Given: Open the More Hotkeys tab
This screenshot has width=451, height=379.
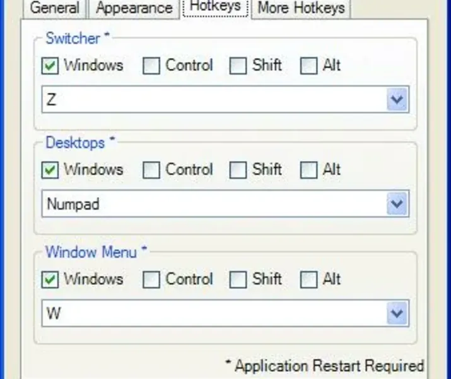Looking at the screenshot, I should pos(302,8).
